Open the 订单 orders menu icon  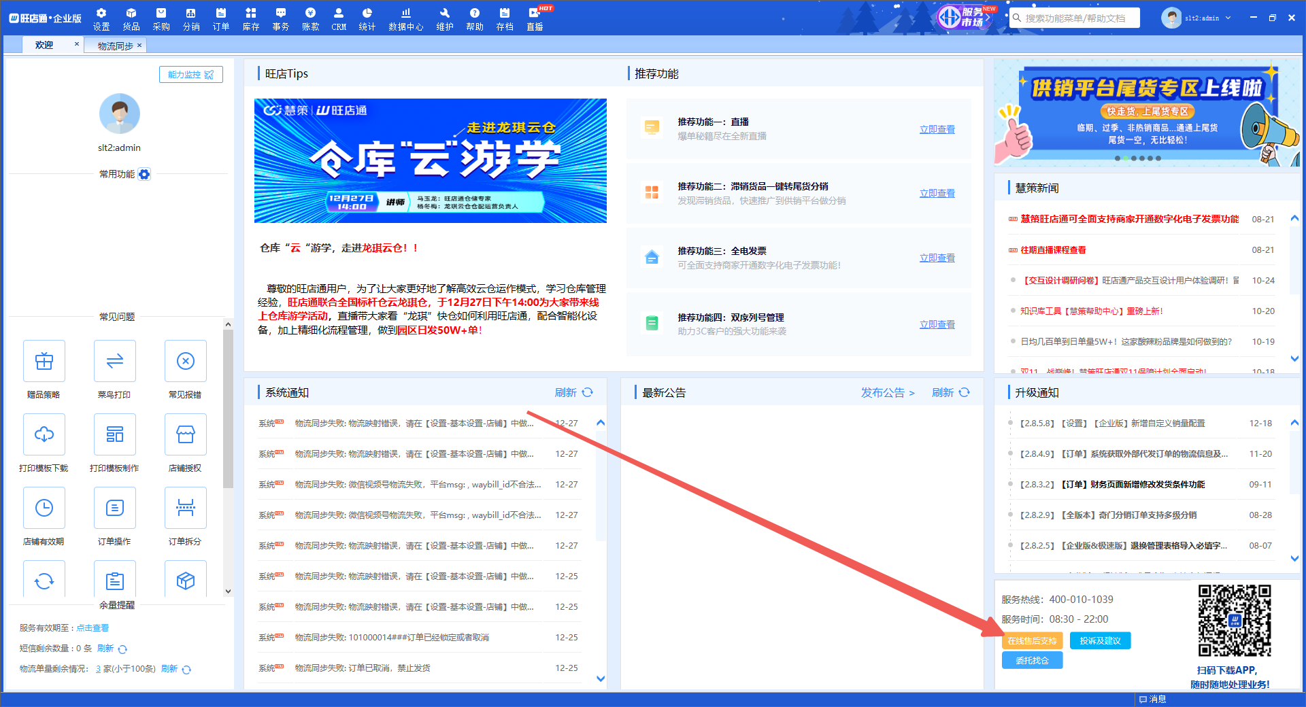point(221,19)
